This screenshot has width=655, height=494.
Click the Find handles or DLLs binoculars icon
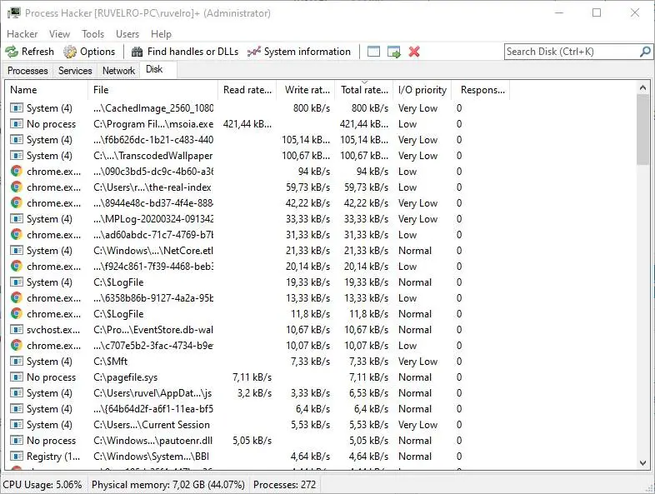coord(137,52)
